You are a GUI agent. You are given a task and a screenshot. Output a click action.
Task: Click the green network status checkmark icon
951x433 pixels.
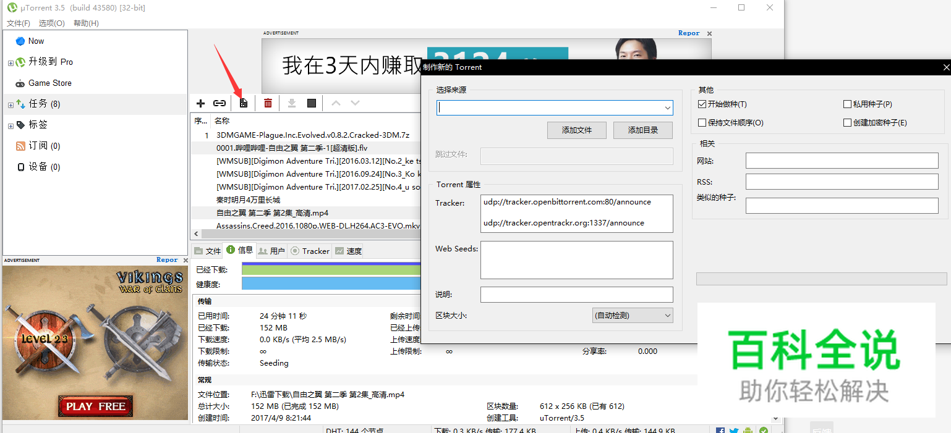(x=764, y=430)
